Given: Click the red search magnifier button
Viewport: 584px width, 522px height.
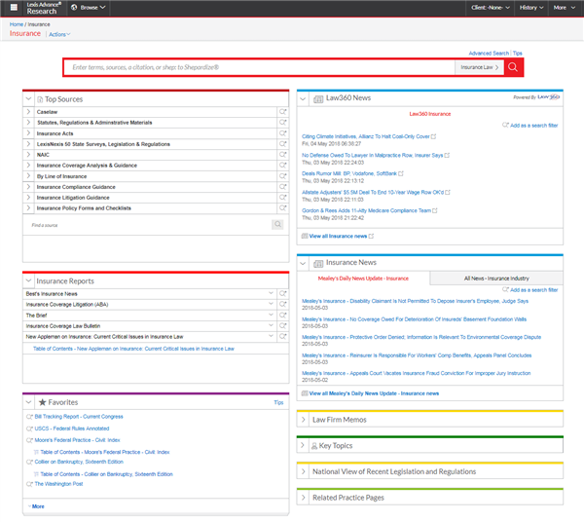Looking at the screenshot, I should pyautogui.click(x=513, y=67).
